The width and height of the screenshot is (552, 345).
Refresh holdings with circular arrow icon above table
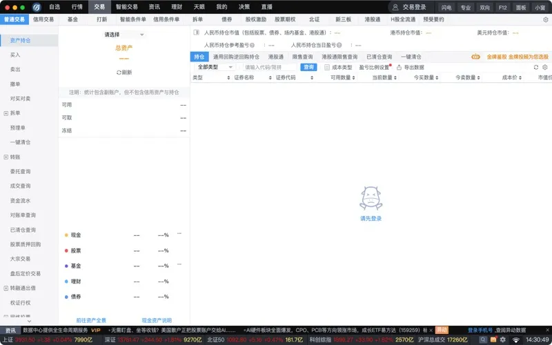536,67
